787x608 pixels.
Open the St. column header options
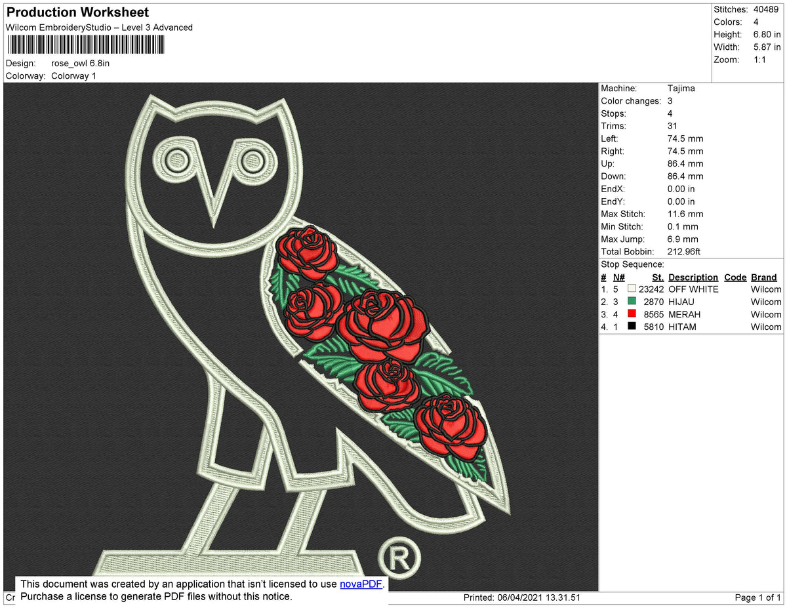tap(657, 277)
